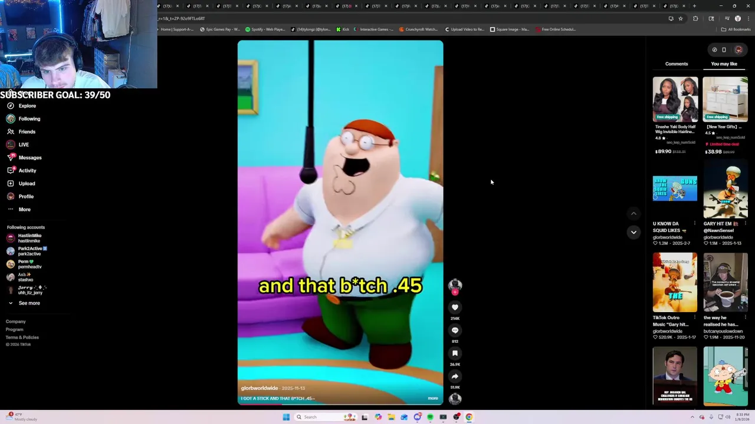Open the Upload Video to Re bookmark

click(x=465, y=29)
